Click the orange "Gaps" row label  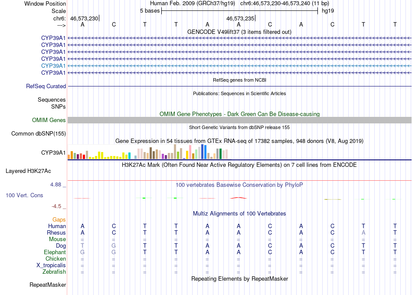coord(59,219)
